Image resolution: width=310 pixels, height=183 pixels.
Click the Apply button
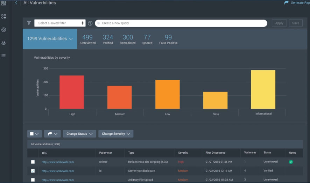click(x=279, y=23)
